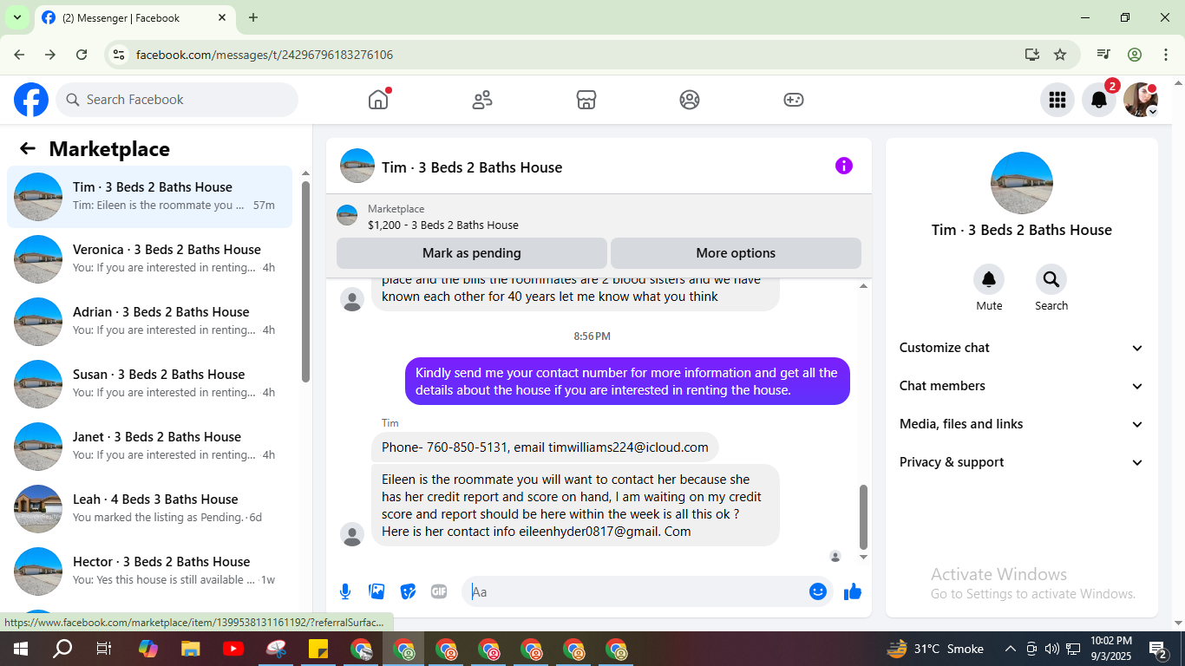Image resolution: width=1185 pixels, height=666 pixels.
Task: Click Tim's email timwilliams224@icloud.com message
Action: 545,447
